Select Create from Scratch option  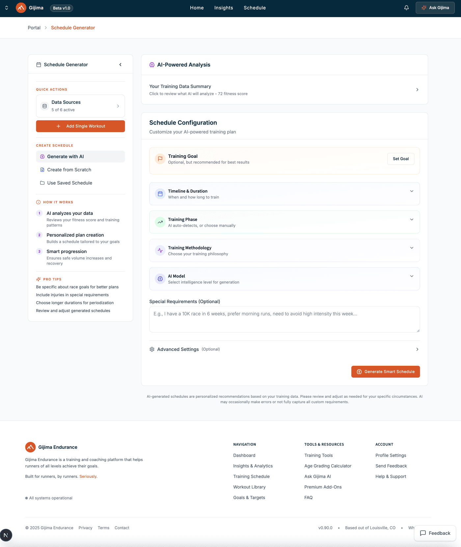point(69,170)
